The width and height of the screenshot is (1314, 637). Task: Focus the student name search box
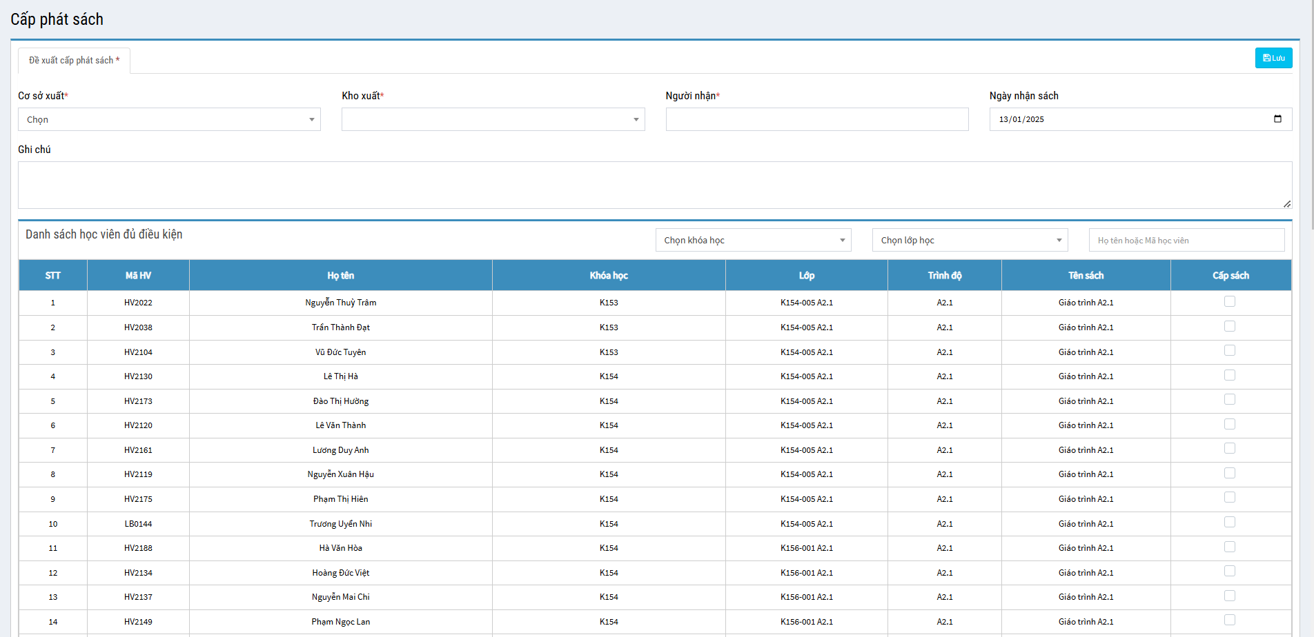[1186, 240]
